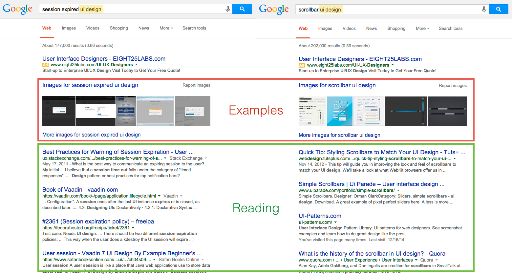Screen dimensions: 512x274
Task: Open Search tools on session expired results
Action: tap(194, 28)
